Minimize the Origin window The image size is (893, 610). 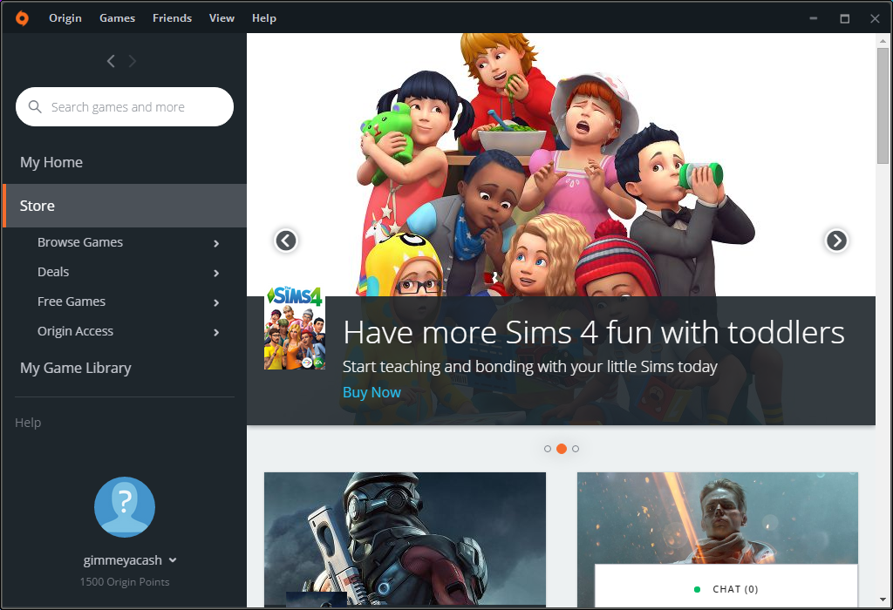point(814,18)
